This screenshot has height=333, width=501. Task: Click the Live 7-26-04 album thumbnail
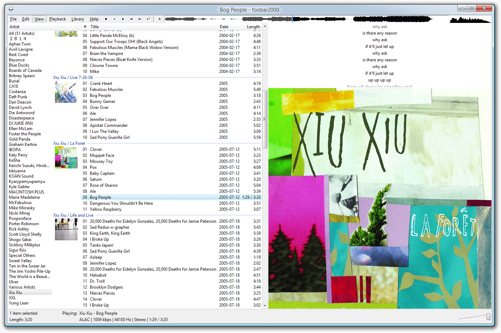coord(66,92)
